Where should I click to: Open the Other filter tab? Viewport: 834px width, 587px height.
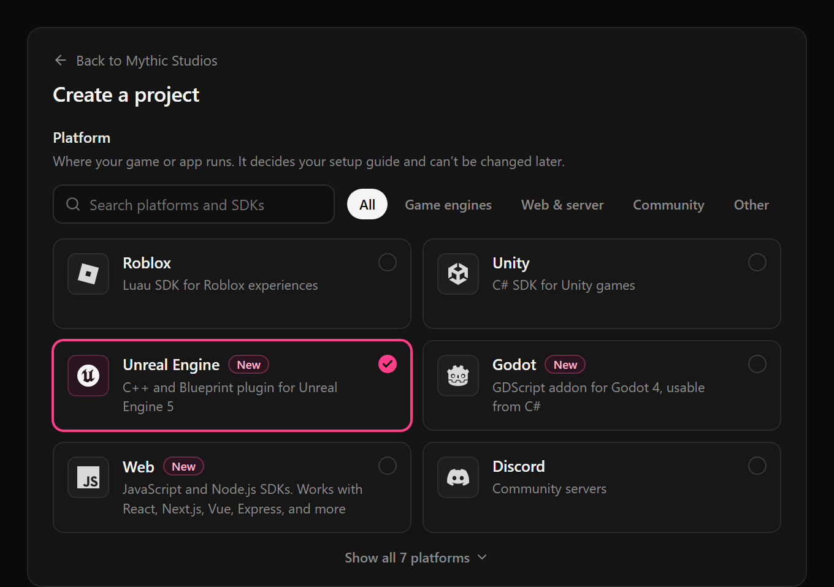point(751,205)
